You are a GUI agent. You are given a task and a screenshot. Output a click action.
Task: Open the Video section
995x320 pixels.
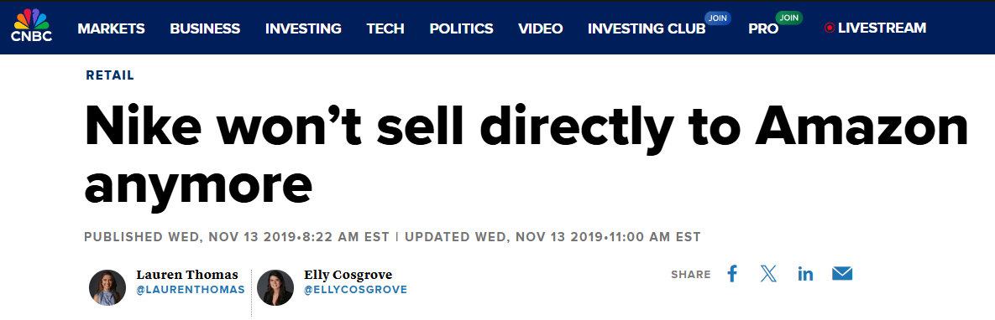click(541, 28)
